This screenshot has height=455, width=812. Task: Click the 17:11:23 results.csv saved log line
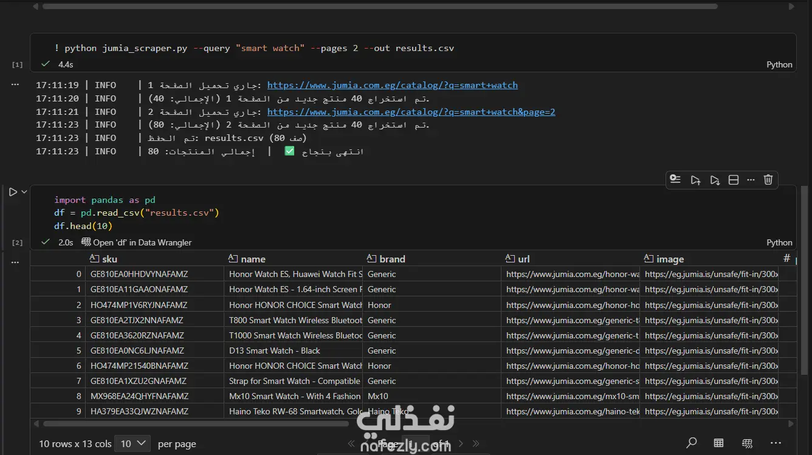point(171,138)
